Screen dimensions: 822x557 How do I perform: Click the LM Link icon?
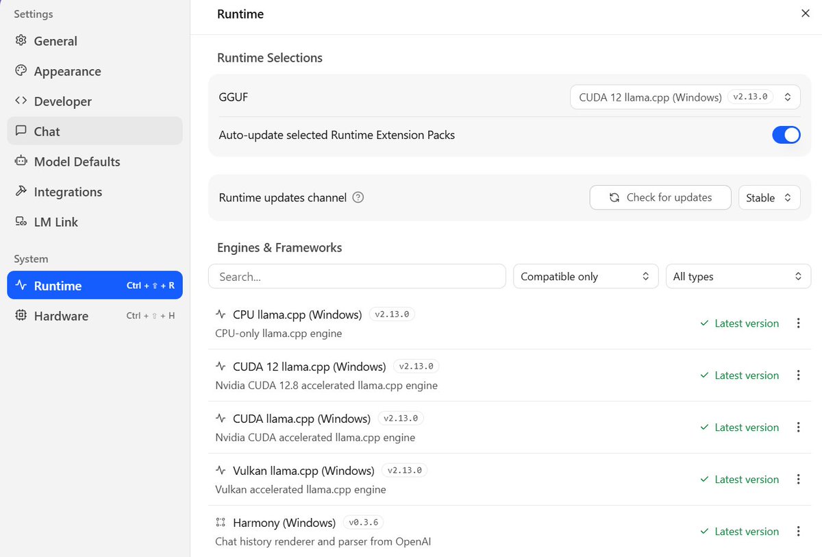tap(21, 222)
